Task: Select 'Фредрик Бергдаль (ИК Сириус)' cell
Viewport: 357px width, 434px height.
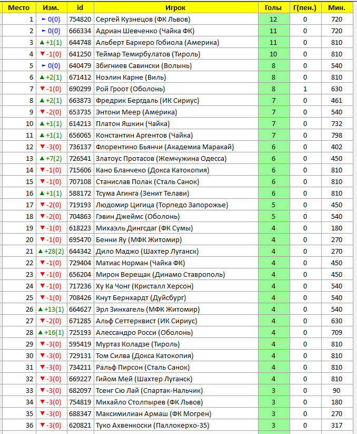Action: tap(176, 101)
